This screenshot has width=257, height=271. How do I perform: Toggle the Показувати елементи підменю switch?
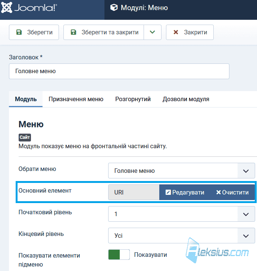(119, 255)
